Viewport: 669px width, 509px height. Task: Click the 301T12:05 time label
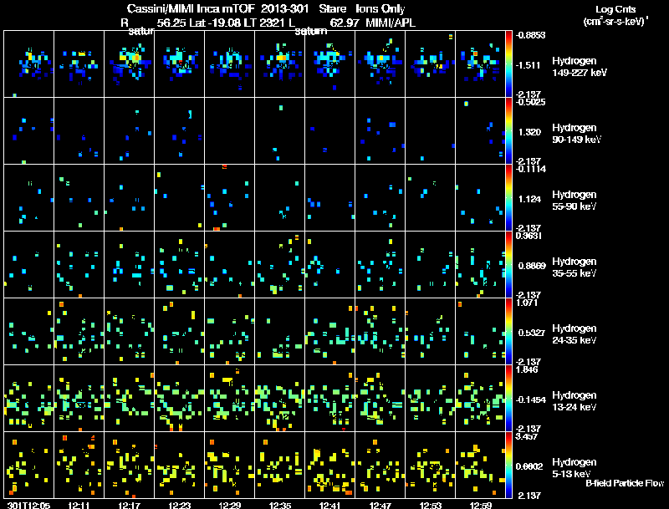click(x=29, y=505)
